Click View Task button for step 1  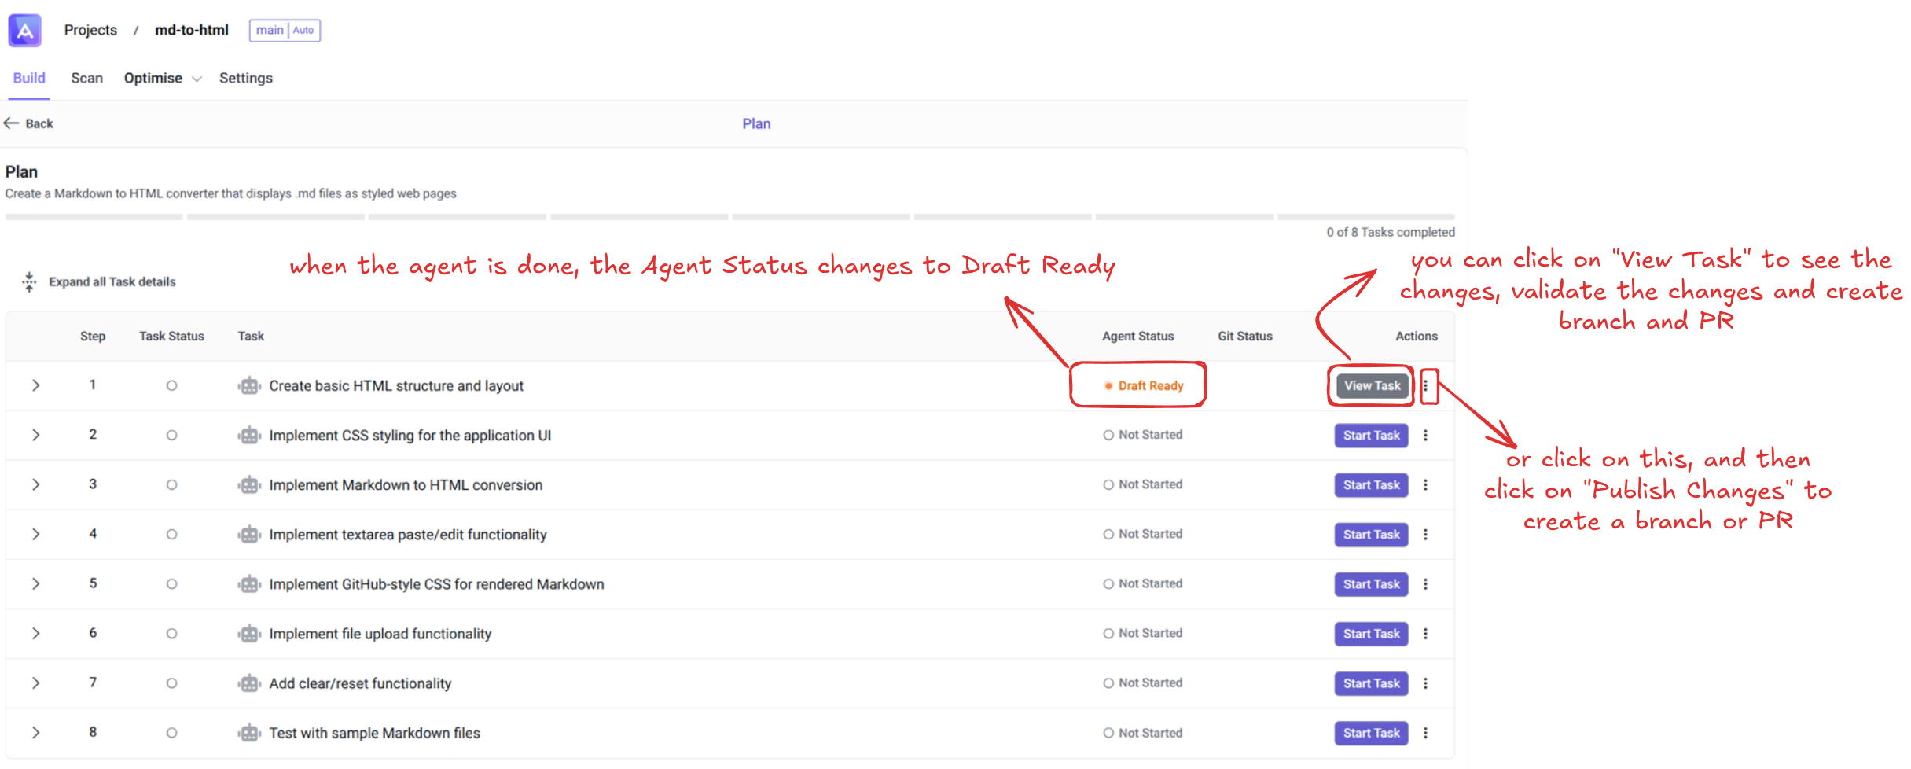tap(1372, 386)
